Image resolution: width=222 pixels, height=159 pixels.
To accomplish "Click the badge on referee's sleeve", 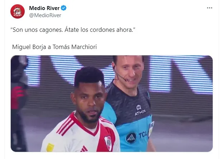I will [x=151, y=129].
